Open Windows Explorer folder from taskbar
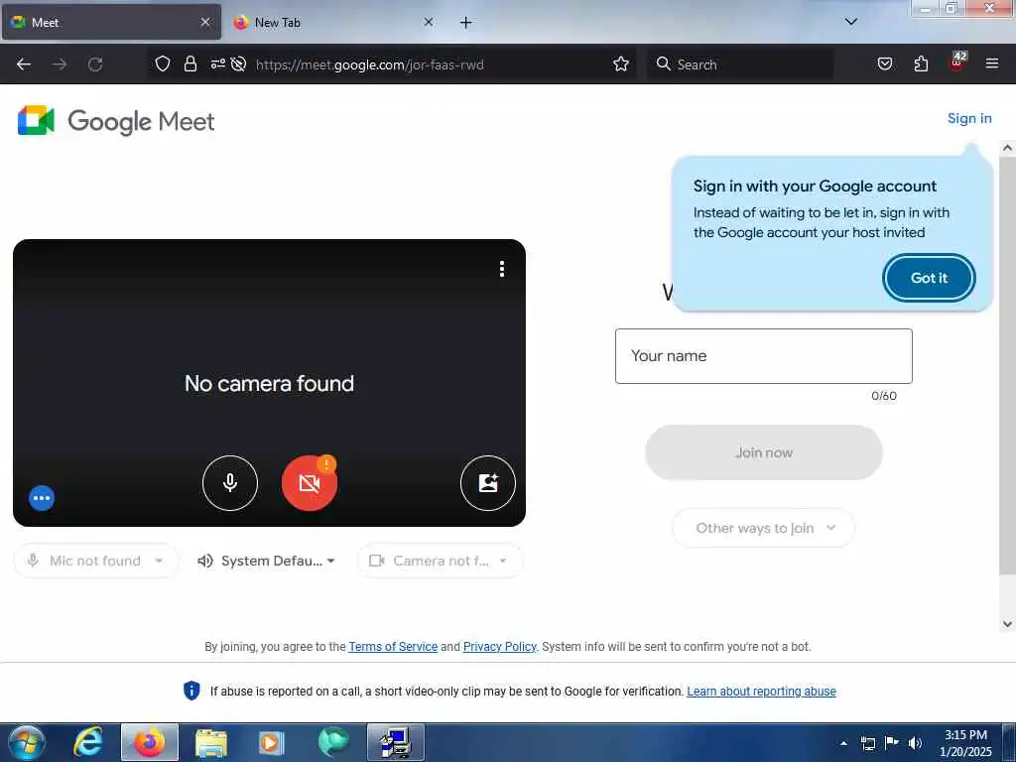The width and height of the screenshot is (1016, 762). (211, 742)
